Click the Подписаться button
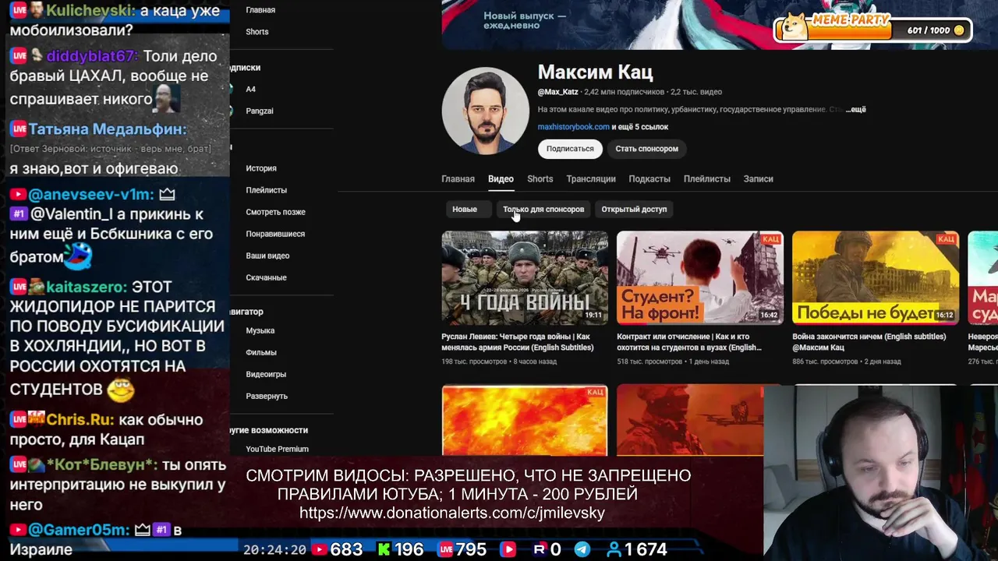This screenshot has height=561, width=998. click(570, 149)
